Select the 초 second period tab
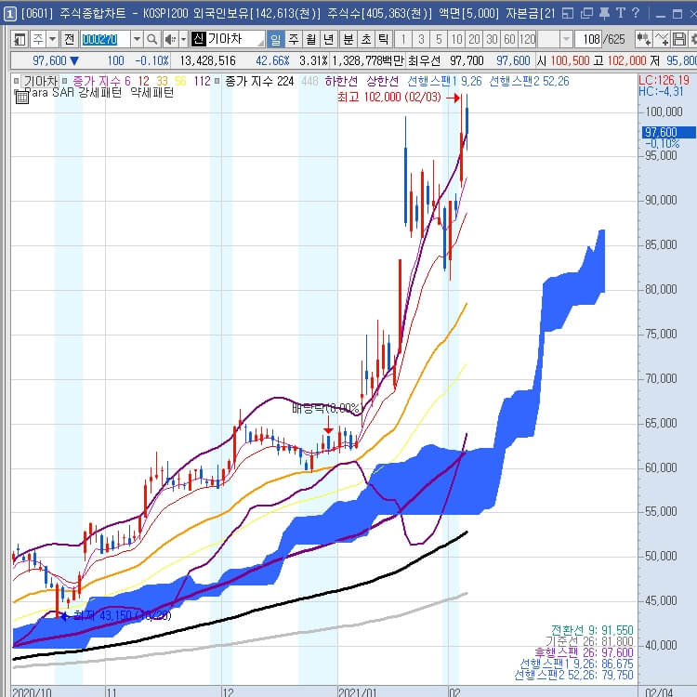This screenshot has height=697, width=697. click(366, 40)
